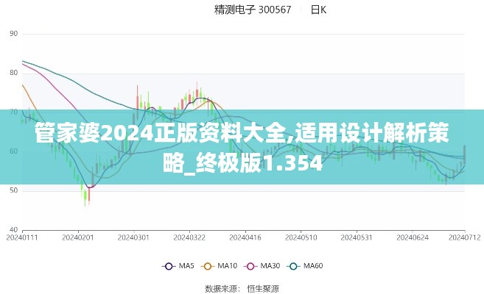Click the 20240322 date axis label
Image resolution: width=484 pixels, height=294 pixels.
coord(189,237)
